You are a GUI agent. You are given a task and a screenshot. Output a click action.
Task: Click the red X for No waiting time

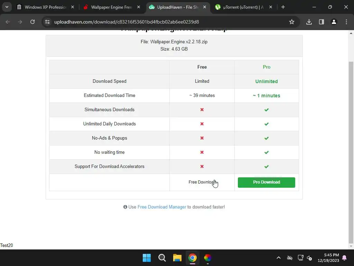coord(202,152)
